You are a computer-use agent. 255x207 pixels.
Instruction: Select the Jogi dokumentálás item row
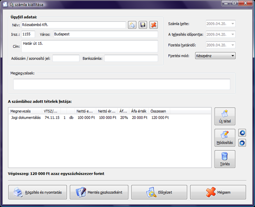pos(109,118)
